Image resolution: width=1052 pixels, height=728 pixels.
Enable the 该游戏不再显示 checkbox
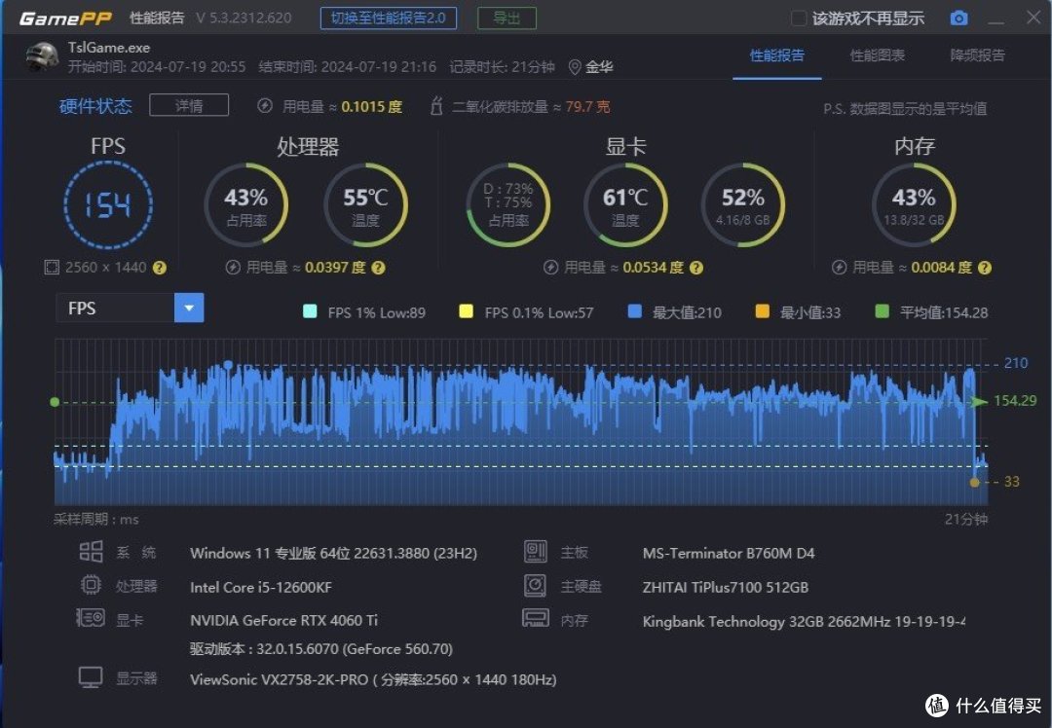799,18
